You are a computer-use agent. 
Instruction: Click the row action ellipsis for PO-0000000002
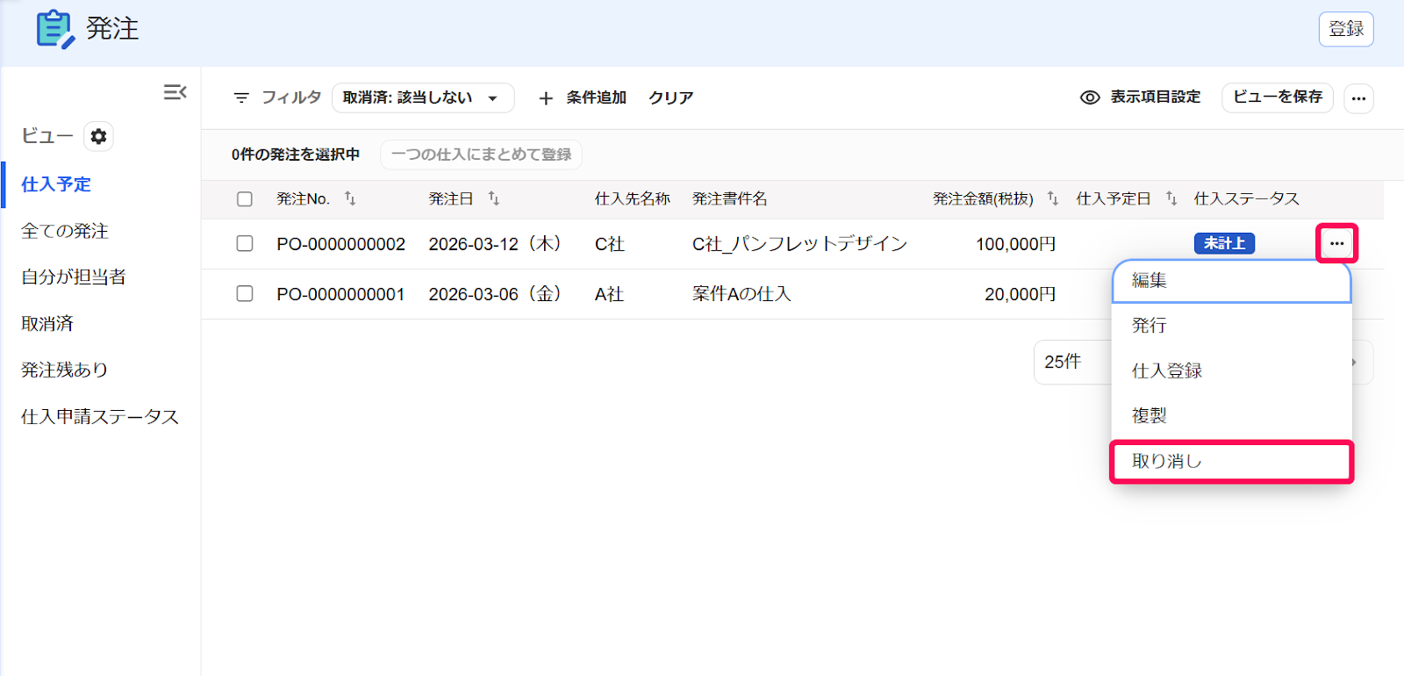pos(1336,243)
